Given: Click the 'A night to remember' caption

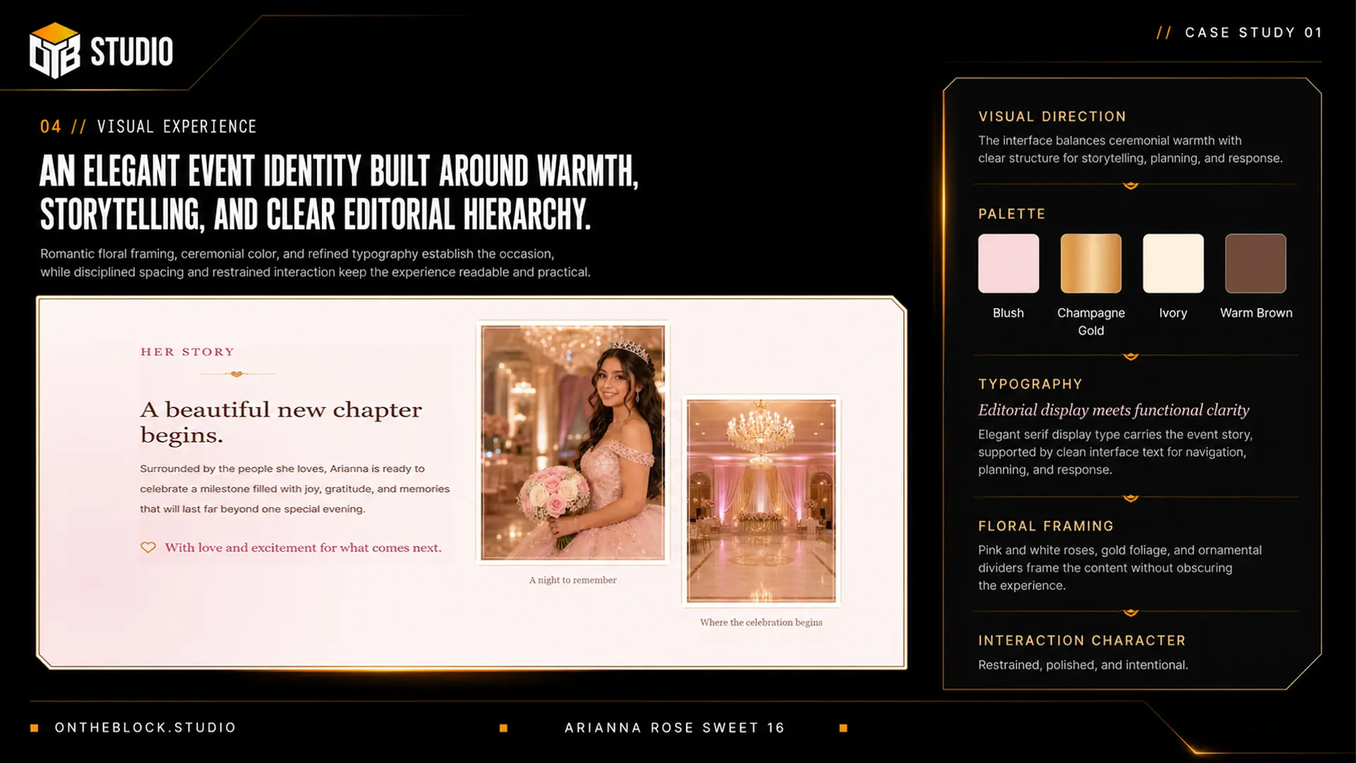Looking at the screenshot, I should (573, 580).
